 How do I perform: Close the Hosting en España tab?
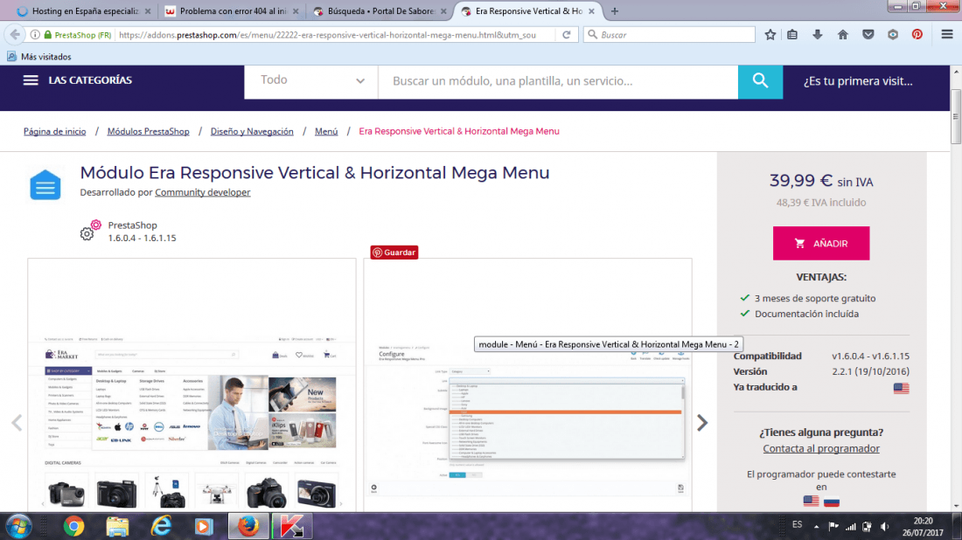pos(148,11)
